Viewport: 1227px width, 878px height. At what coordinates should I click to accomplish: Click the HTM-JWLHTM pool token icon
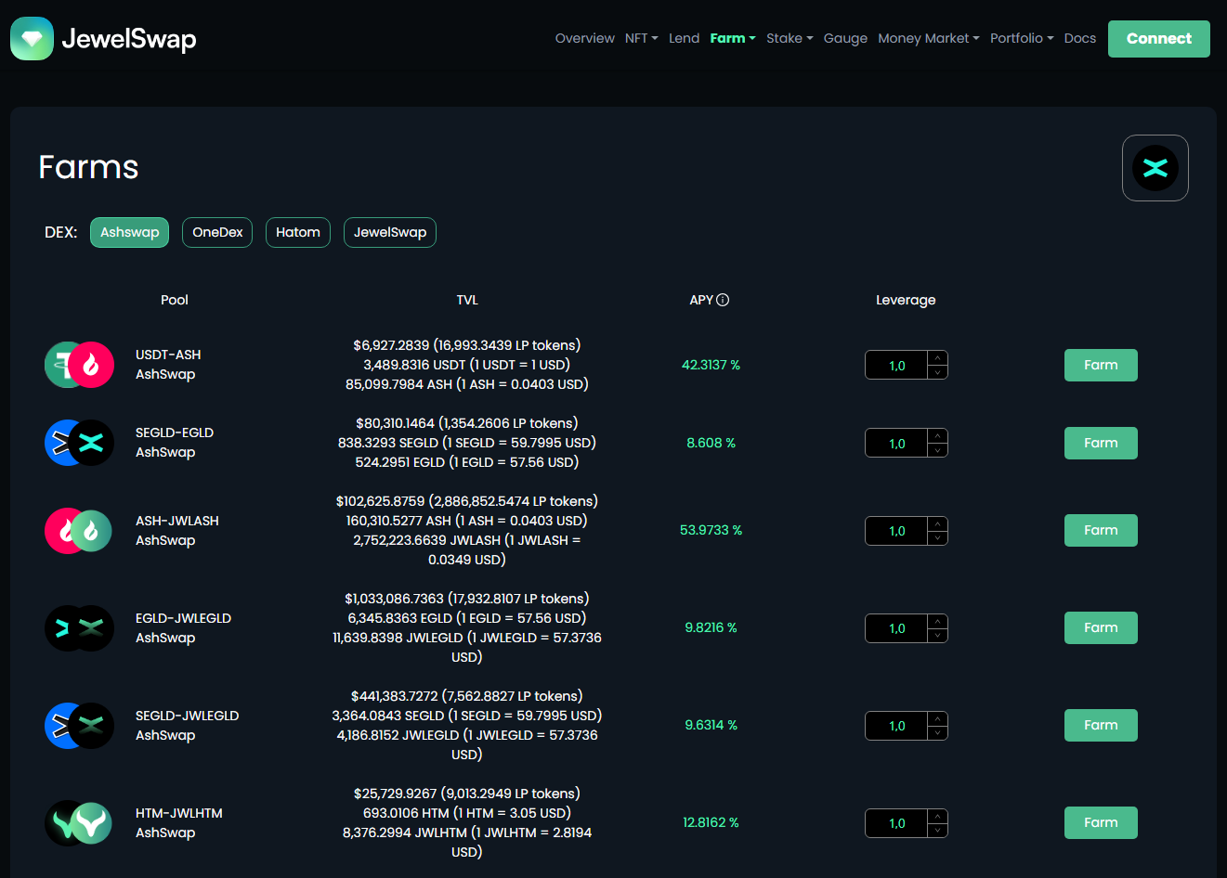tap(79, 822)
